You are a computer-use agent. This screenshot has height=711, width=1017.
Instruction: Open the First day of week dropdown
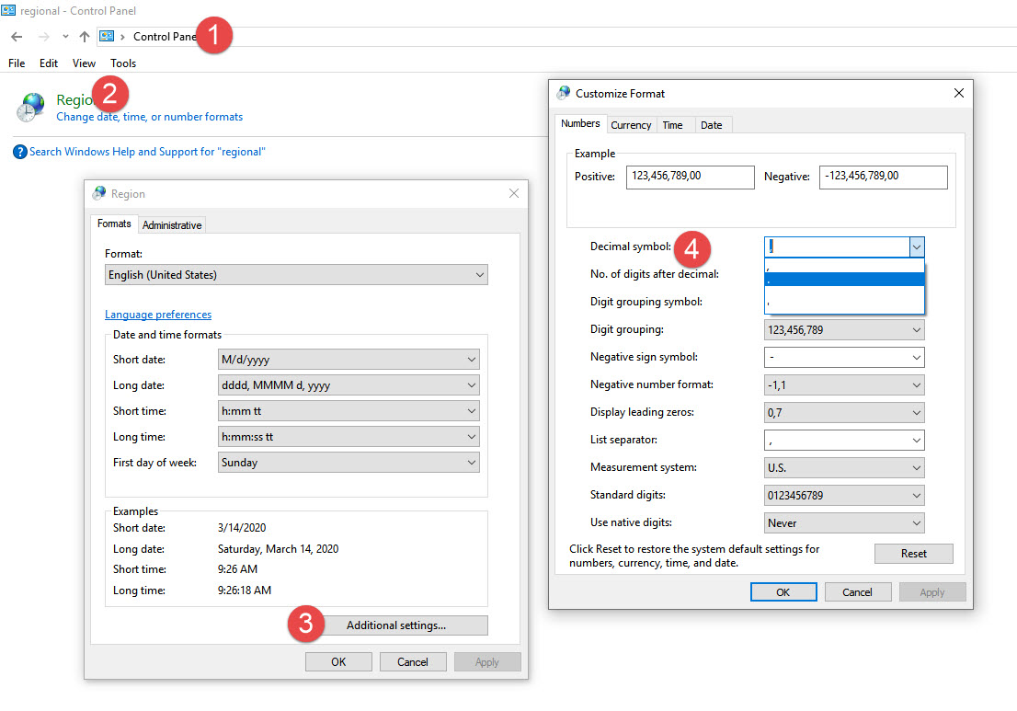349,463
